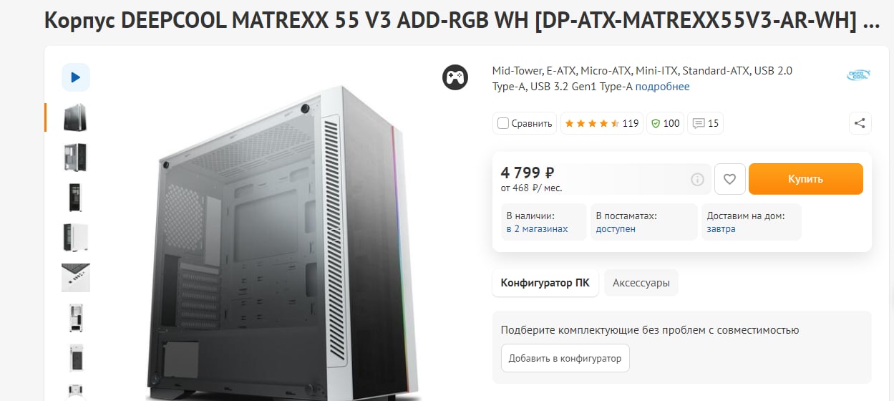Switch to the Конфигуратор ПК tab
Viewport: 894px width, 401px height.
point(545,283)
